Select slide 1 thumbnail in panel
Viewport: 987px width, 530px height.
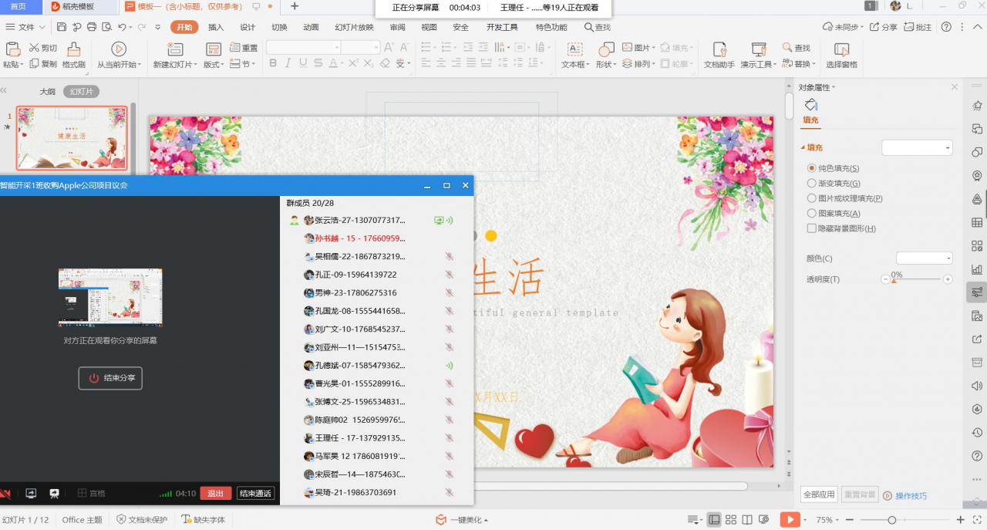pos(72,138)
